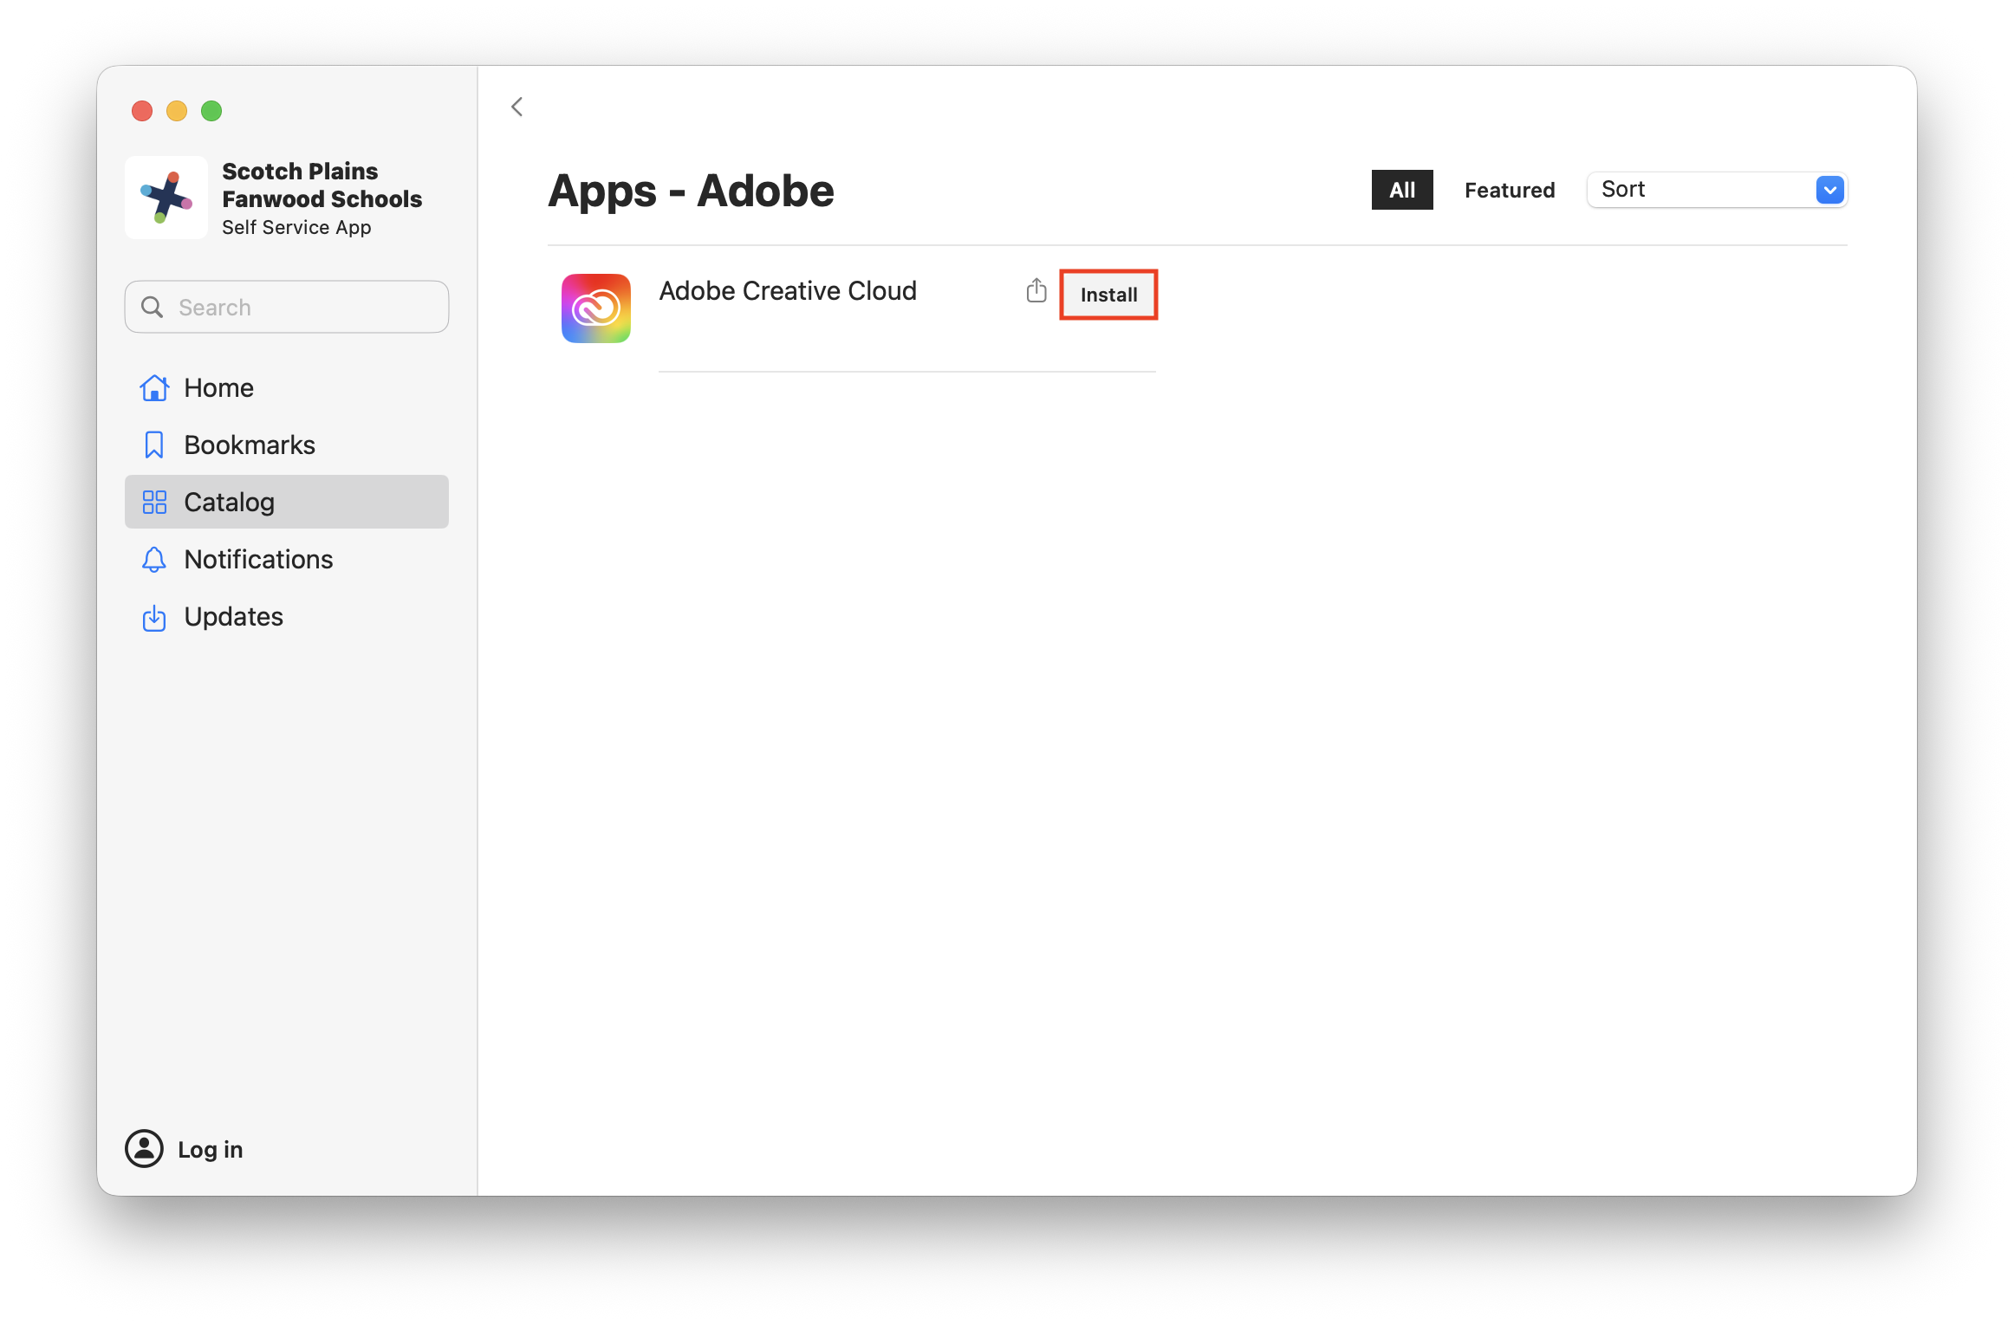
Task: Select the All filter toggle
Action: click(1401, 190)
